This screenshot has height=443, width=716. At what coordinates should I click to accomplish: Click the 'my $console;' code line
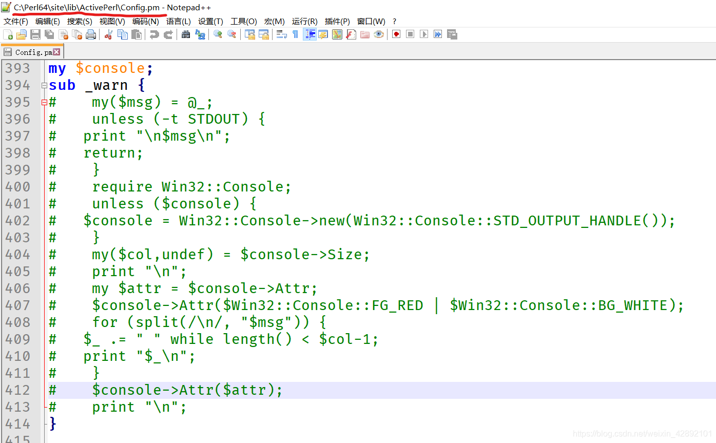pyautogui.click(x=101, y=68)
